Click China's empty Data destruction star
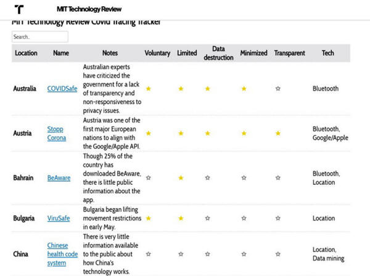This screenshot has height=276, width=370. (x=208, y=254)
